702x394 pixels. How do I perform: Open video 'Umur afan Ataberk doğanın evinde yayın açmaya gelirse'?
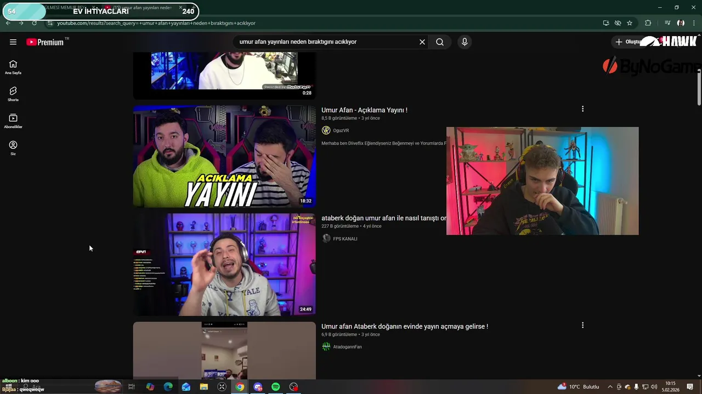[405, 327]
